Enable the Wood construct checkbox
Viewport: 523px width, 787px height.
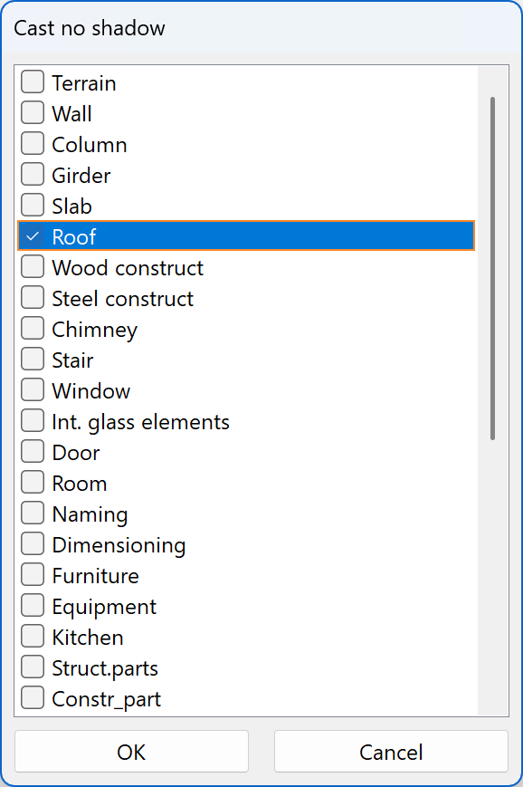click(32, 266)
